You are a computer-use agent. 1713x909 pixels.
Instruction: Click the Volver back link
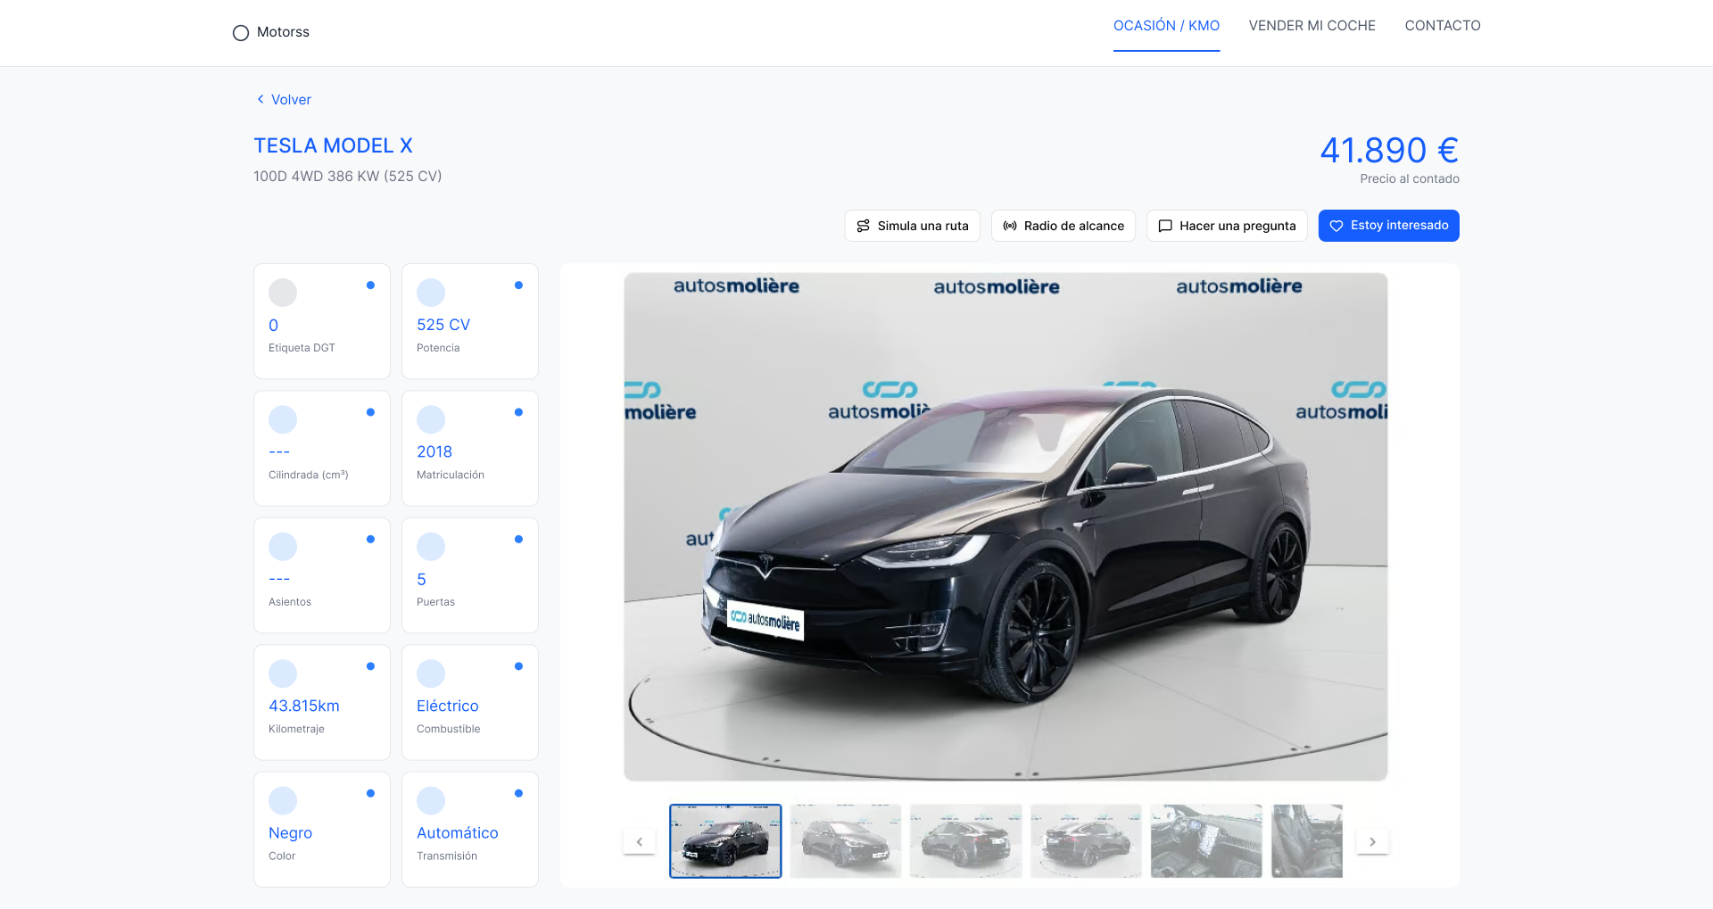click(x=284, y=100)
